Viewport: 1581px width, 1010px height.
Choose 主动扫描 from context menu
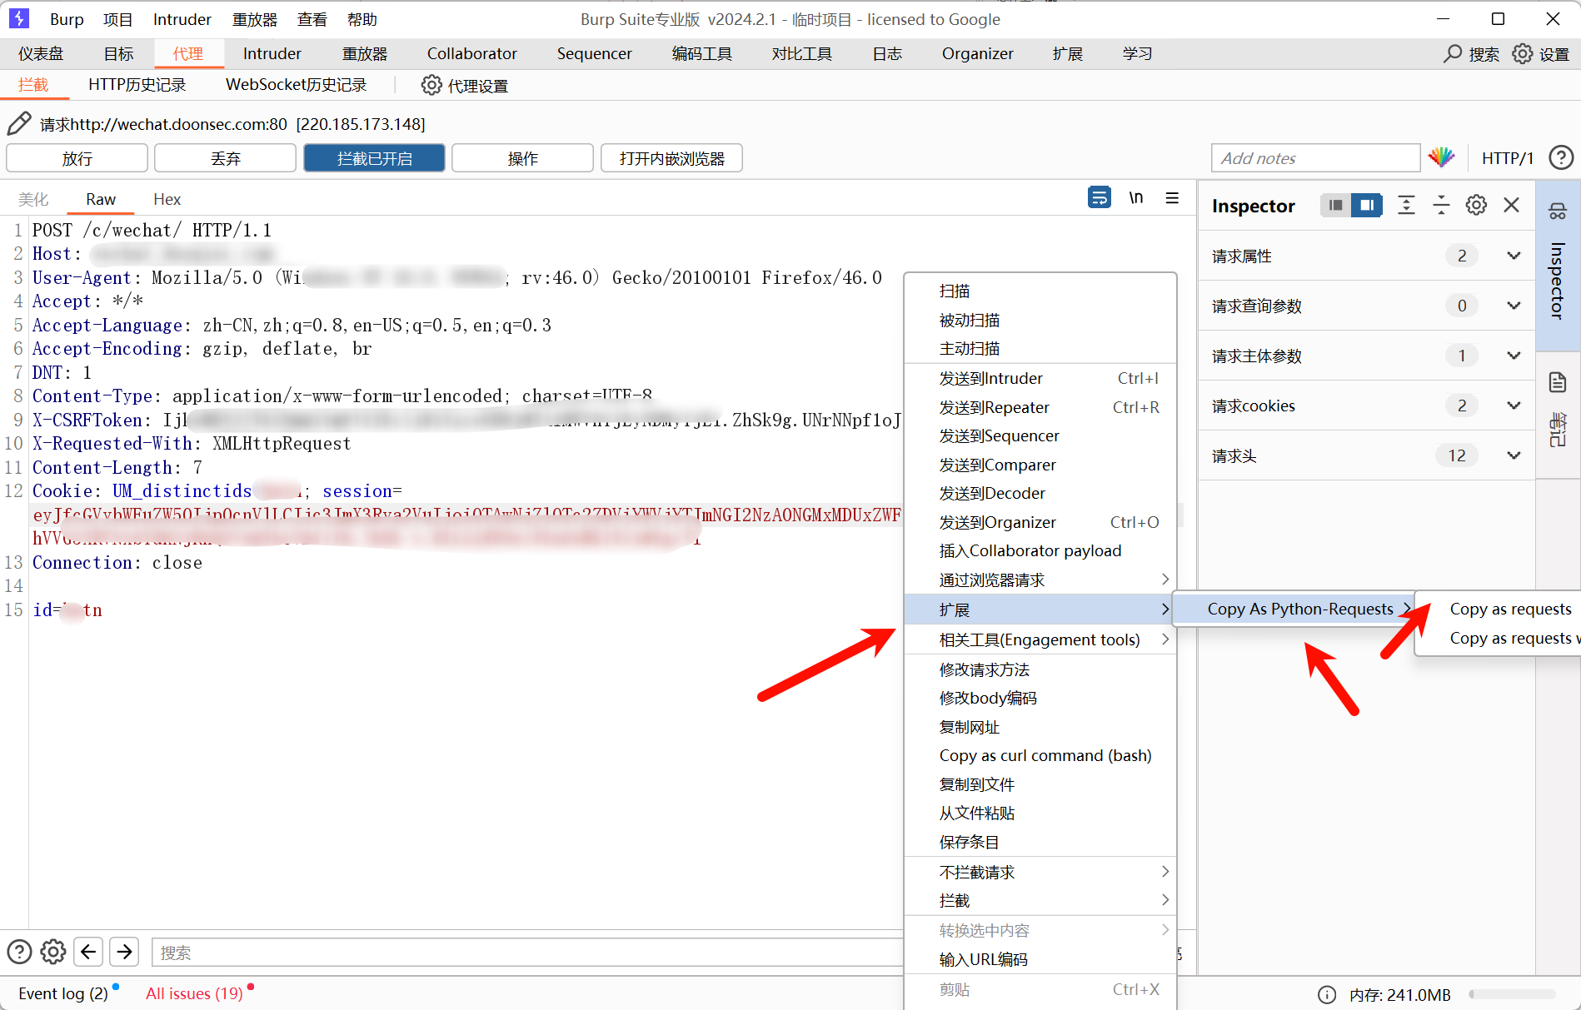1040,348
